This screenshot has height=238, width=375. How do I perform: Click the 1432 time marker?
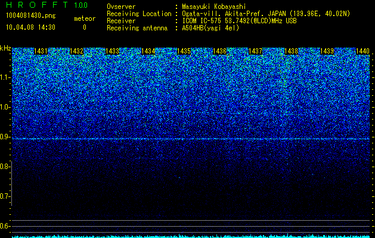click(76, 51)
